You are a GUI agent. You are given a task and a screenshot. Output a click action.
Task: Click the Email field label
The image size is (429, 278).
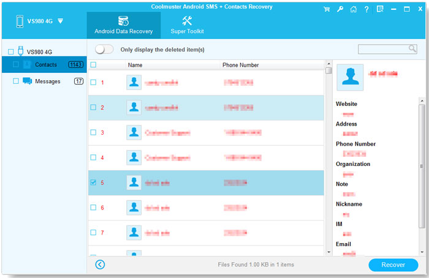click(343, 244)
